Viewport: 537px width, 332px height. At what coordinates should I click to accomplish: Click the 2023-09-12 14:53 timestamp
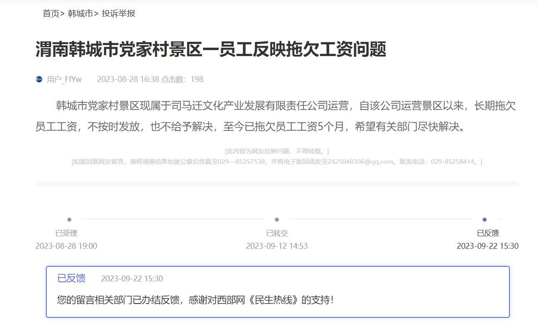277,246
